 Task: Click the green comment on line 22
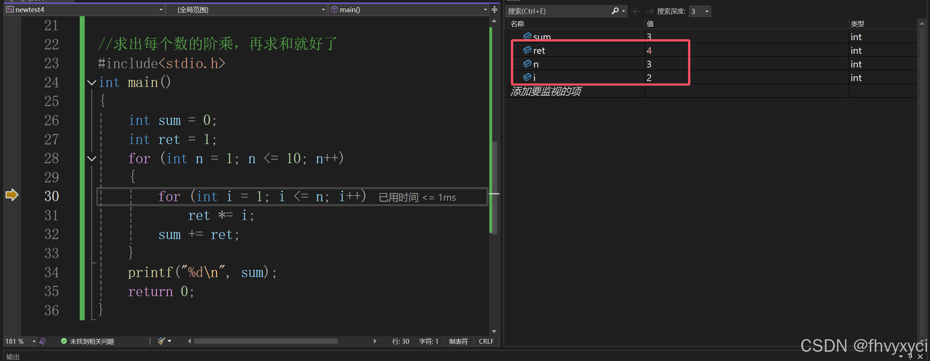pyautogui.click(x=218, y=44)
